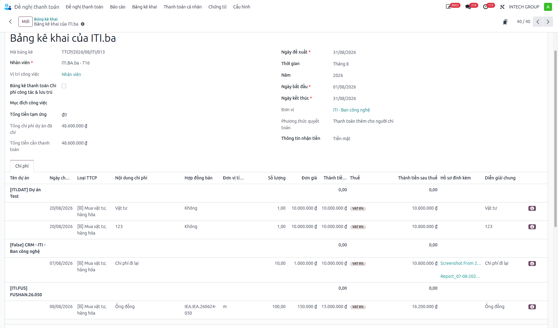Follow the Bảng kê khai breadcrumb link

pyautogui.click(x=46, y=19)
